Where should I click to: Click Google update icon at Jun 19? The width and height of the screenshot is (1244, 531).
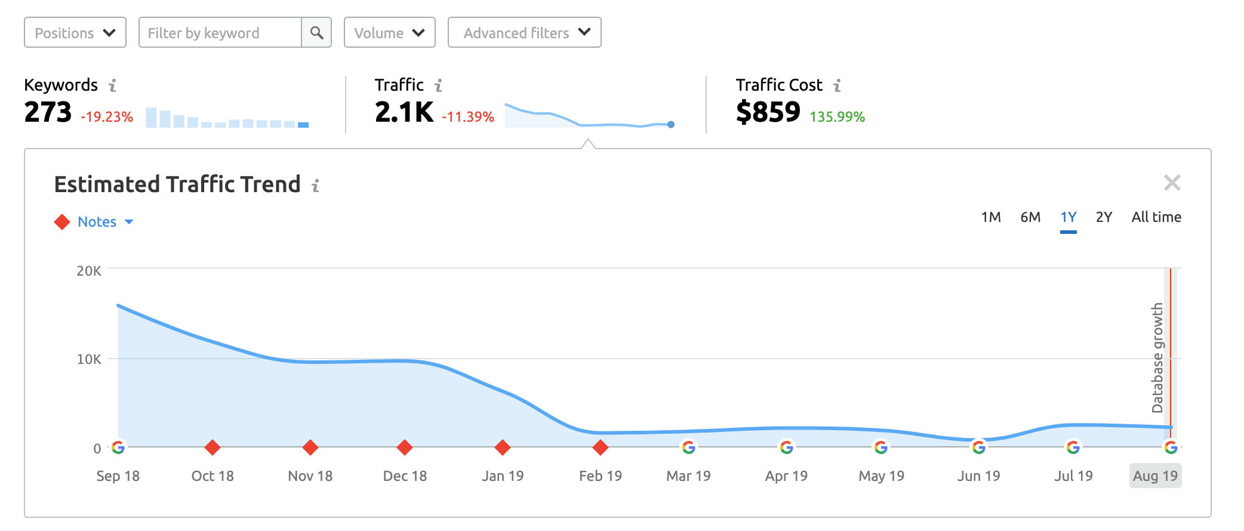[x=979, y=447]
